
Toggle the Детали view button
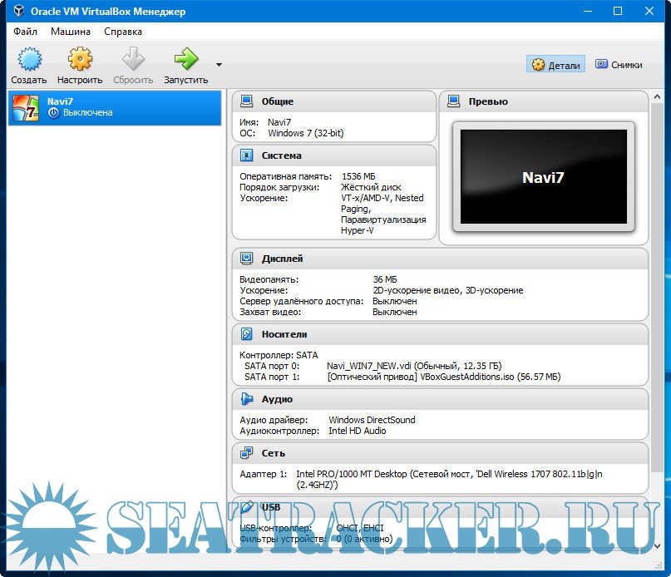[x=556, y=65]
